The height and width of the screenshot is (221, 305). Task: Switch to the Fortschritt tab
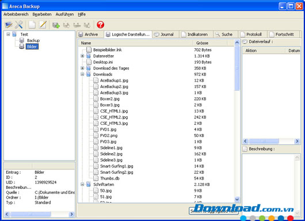point(284,35)
